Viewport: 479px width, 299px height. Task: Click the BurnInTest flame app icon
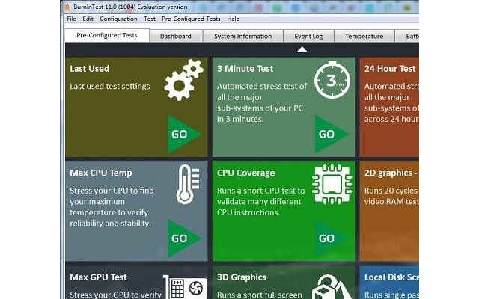click(67, 7)
